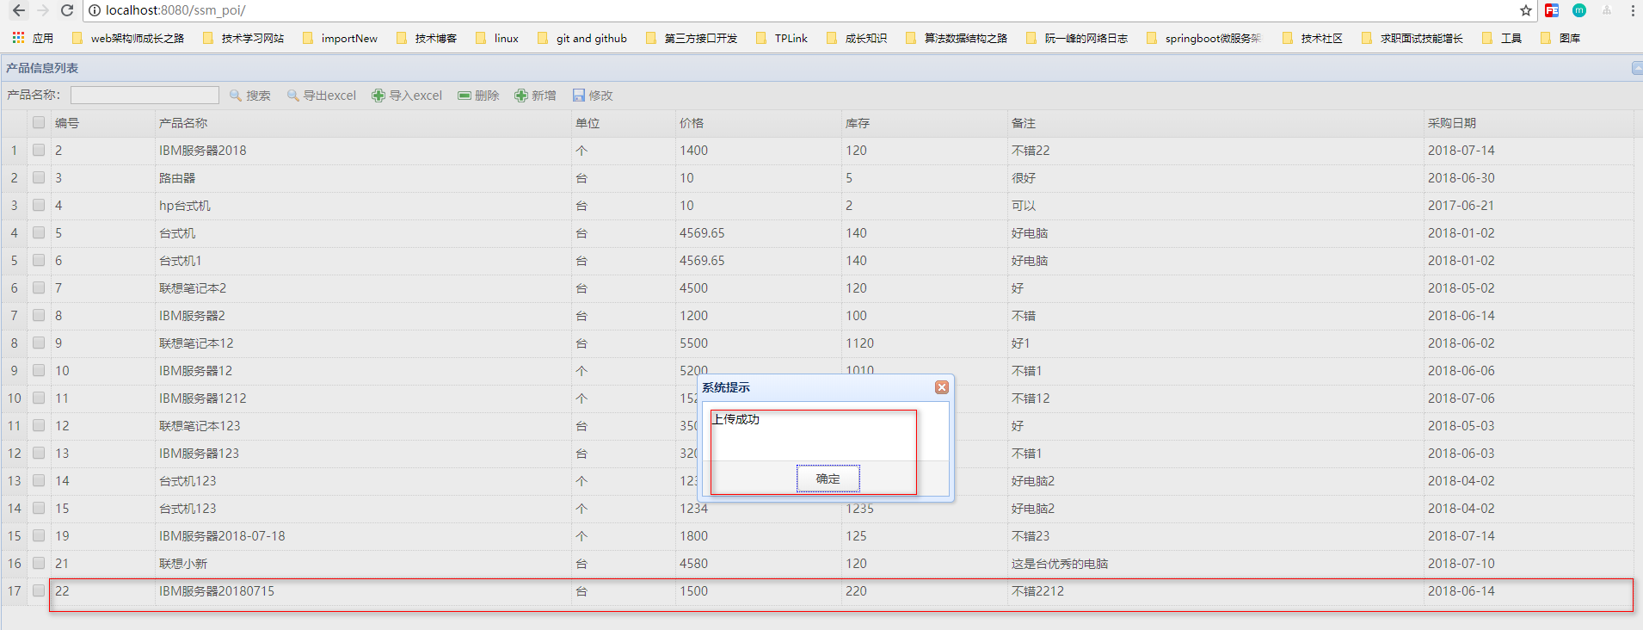
Task: Open the 算法数据结构之路 bookmark folder
Action: [957, 38]
